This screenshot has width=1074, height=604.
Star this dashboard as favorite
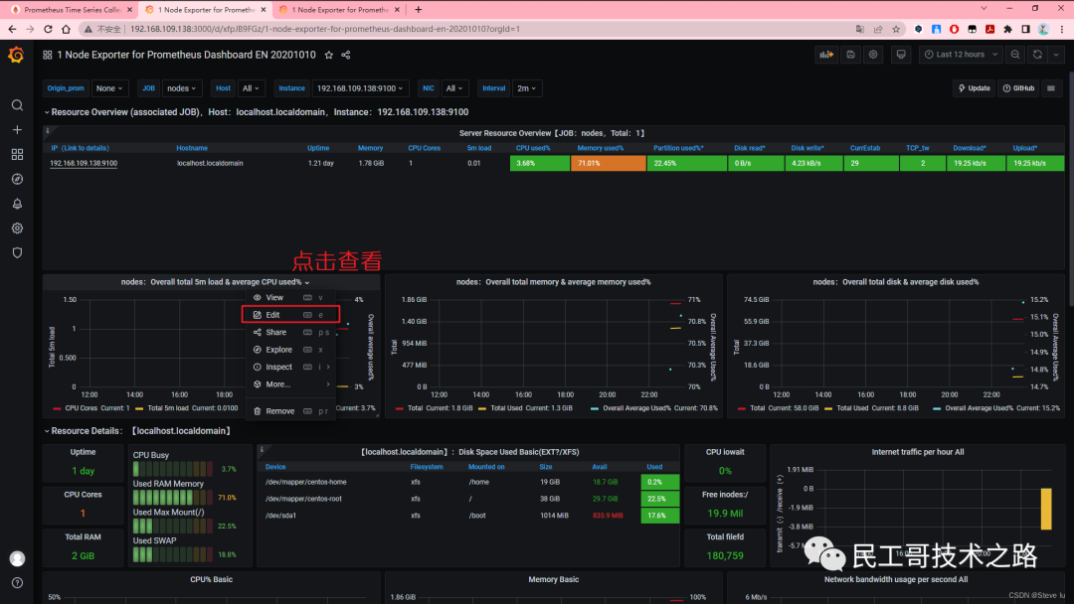329,55
